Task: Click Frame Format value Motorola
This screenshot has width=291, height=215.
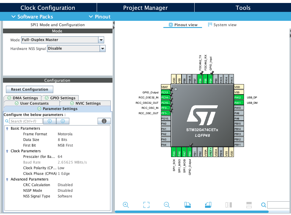Action: (65, 134)
